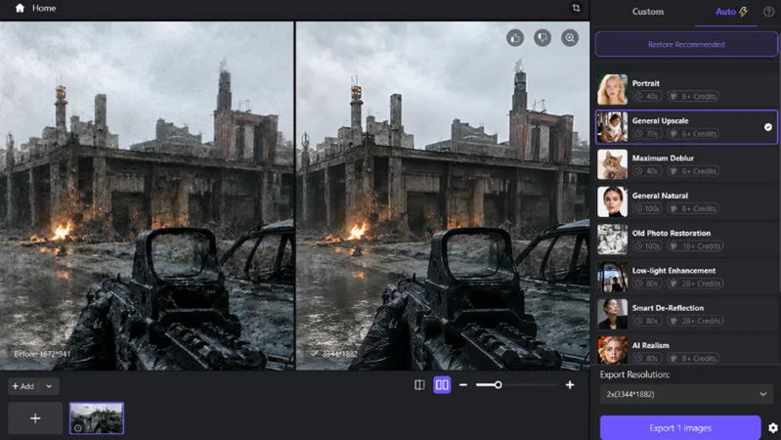Switch to the Auto tab
The height and width of the screenshot is (440, 781).
click(725, 12)
